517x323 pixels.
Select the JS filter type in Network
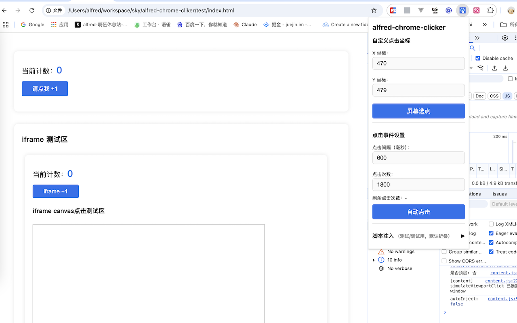tap(507, 96)
